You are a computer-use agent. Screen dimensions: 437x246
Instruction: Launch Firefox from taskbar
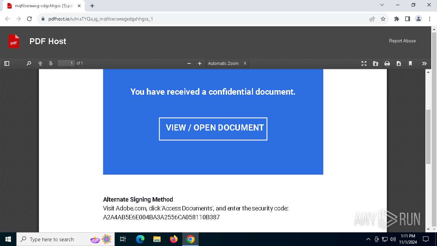(174, 239)
